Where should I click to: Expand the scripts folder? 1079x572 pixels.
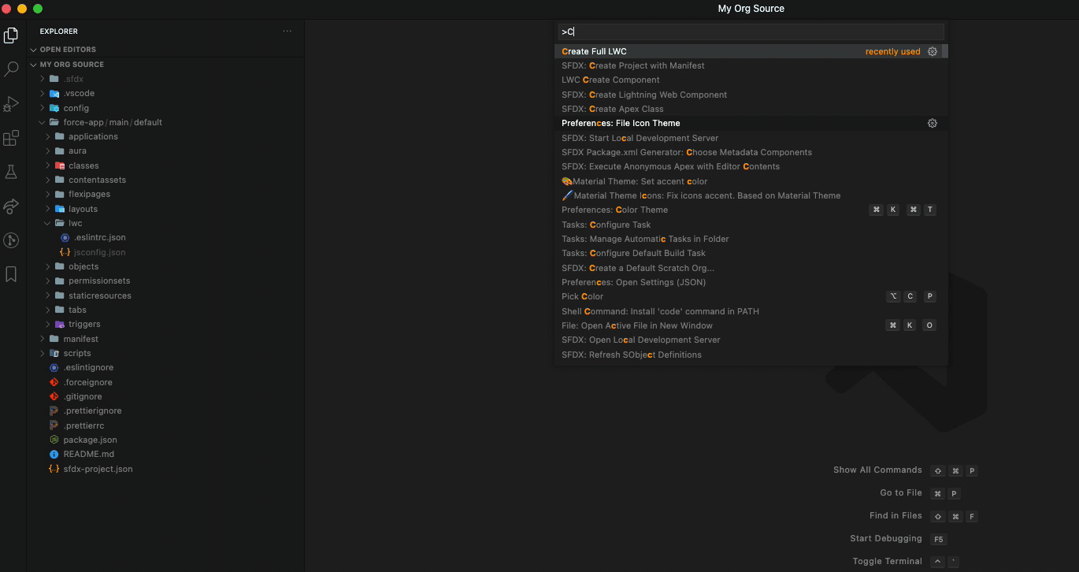click(43, 353)
